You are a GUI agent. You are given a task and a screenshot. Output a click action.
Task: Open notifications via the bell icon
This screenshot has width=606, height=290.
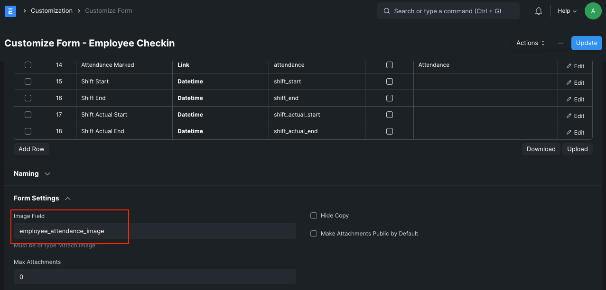pyautogui.click(x=538, y=10)
